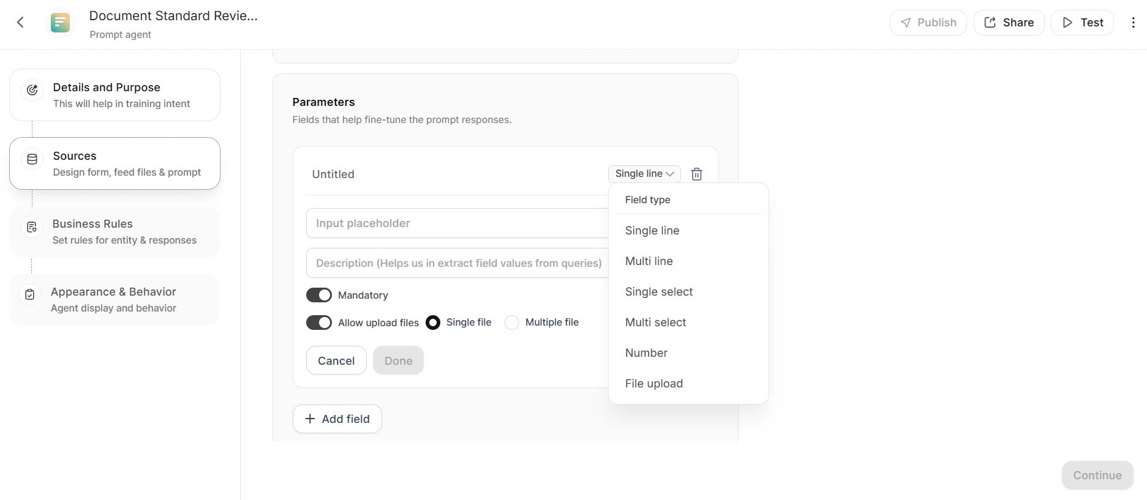This screenshot has width=1147, height=500.
Task: Click the Add field button
Action: click(337, 419)
